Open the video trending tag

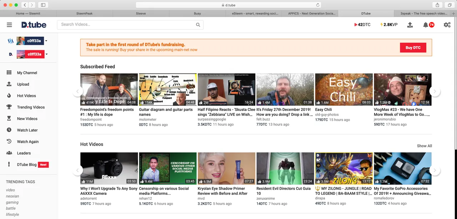pos(10,190)
